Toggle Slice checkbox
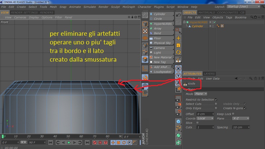The width and height of the screenshot is (265, 149). pos(197,123)
